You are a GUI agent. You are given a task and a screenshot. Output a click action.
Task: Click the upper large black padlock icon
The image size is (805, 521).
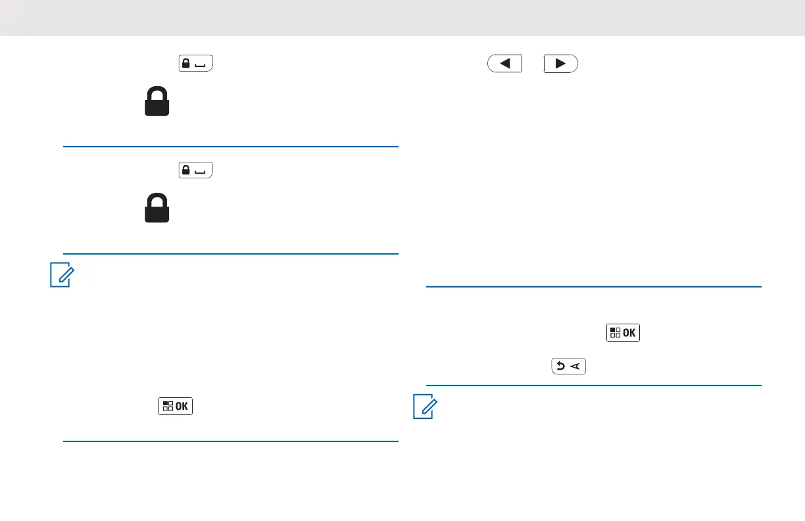157,103
